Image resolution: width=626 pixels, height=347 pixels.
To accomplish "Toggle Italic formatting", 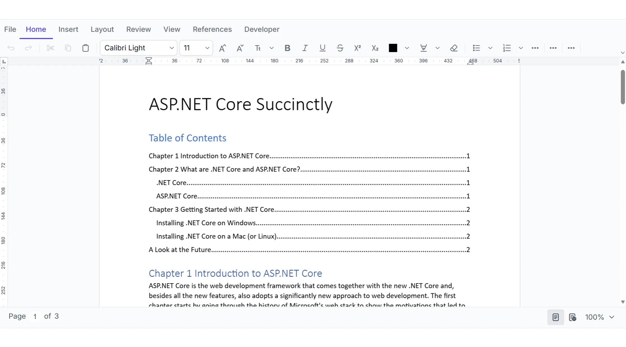I will point(305,48).
